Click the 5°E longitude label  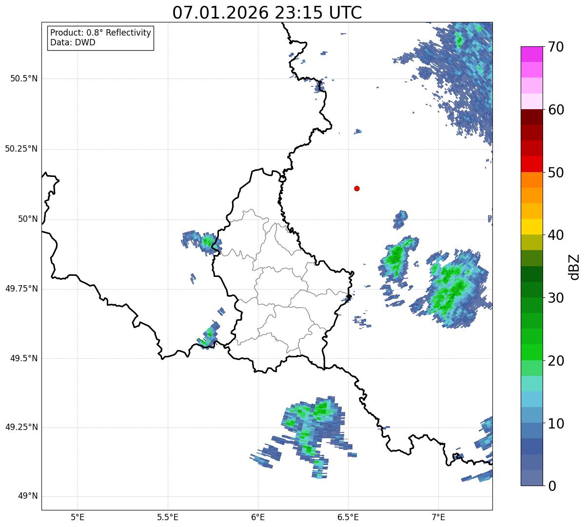[x=78, y=517]
